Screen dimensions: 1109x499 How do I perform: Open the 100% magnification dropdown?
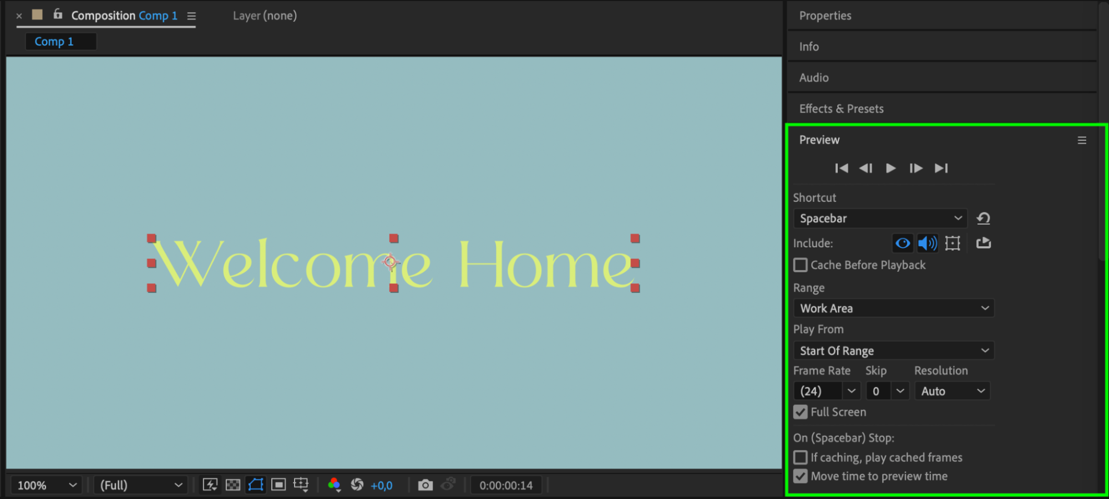pyautogui.click(x=47, y=485)
